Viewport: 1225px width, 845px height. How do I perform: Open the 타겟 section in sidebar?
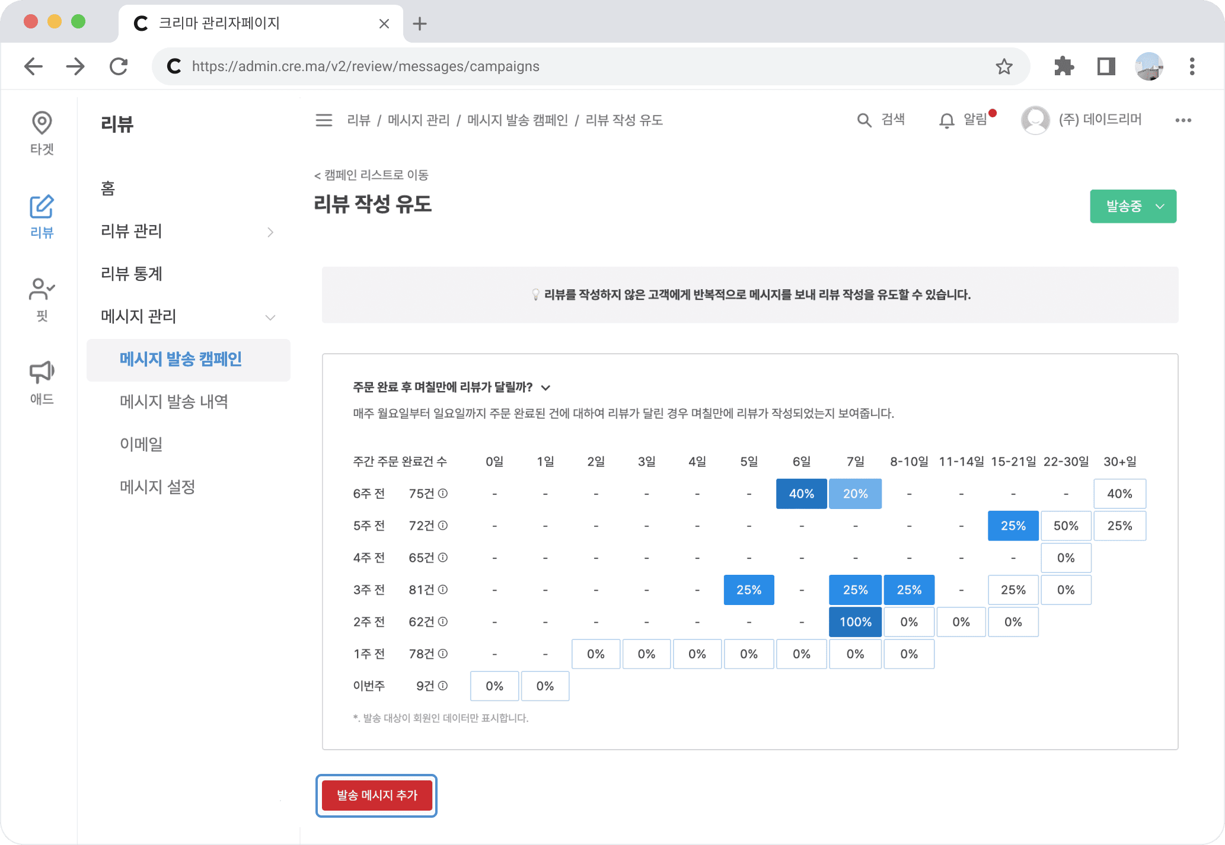coord(42,133)
